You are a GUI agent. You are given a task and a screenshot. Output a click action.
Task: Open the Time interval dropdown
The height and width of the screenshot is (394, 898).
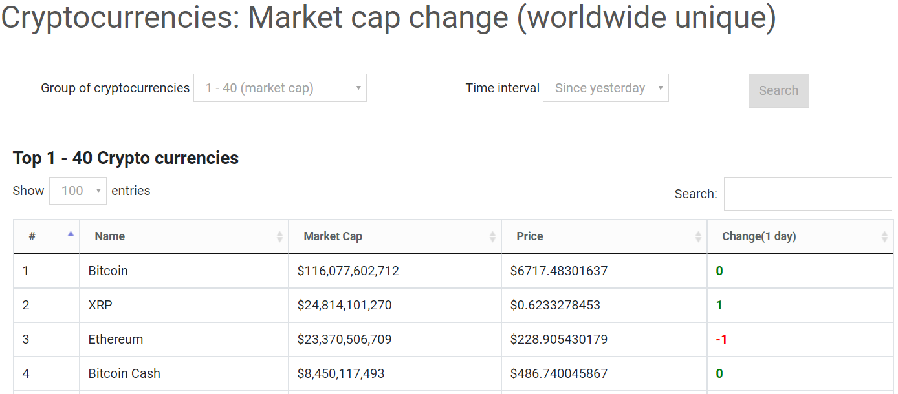(x=606, y=88)
